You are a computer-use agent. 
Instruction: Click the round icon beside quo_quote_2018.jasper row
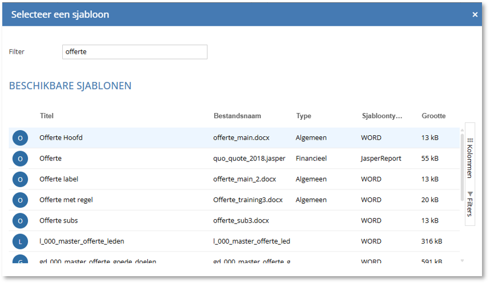(x=20, y=159)
